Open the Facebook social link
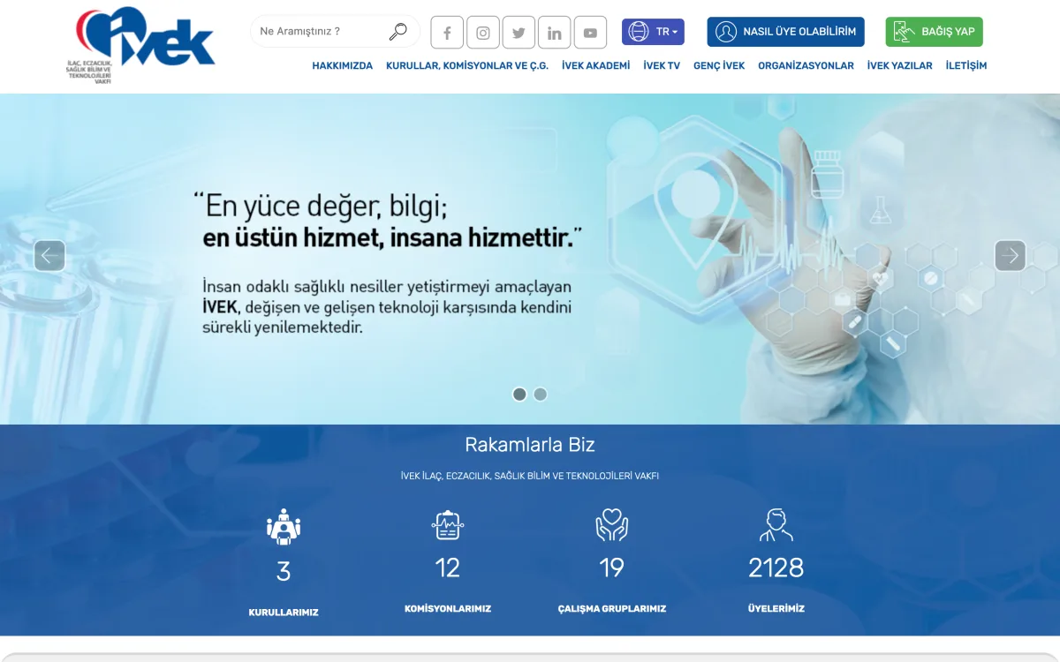This screenshot has width=1060, height=662. (x=447, y=33)
